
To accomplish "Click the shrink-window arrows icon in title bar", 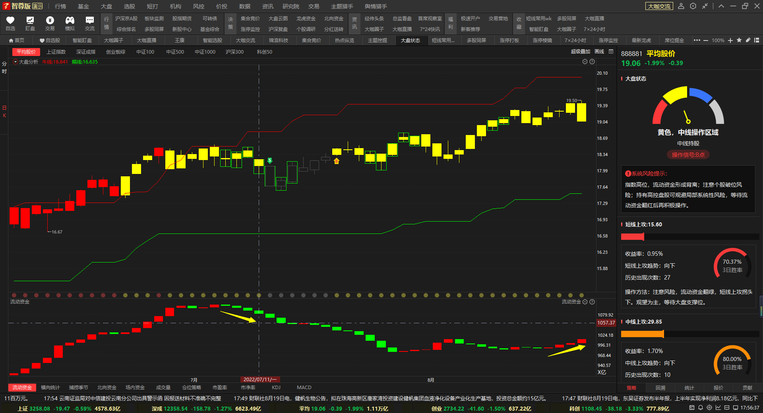I will coord(705,6).
